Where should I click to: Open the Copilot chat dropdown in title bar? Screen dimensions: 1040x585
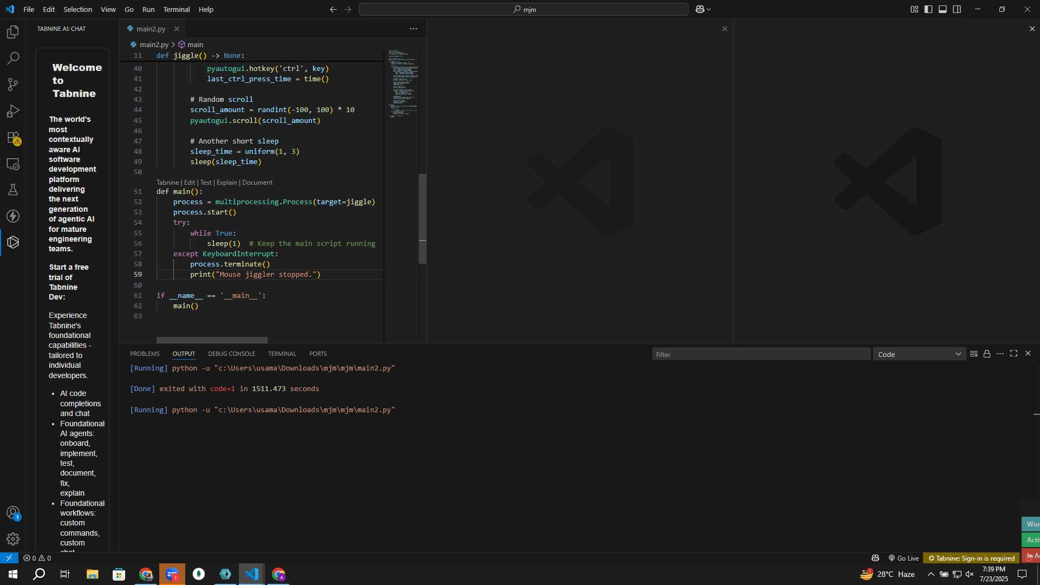pos(703,9)
